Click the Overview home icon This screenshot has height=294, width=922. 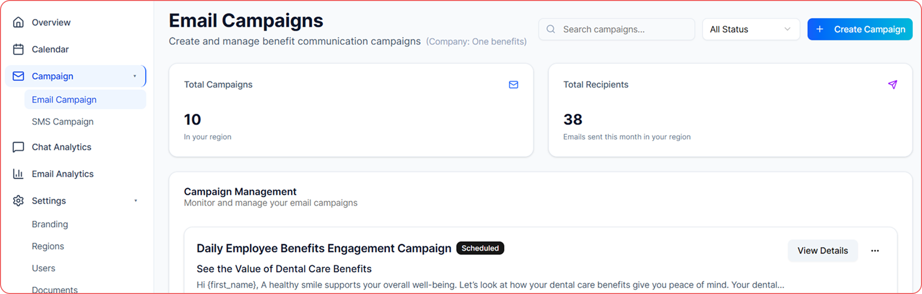click(x=18, y=22)
